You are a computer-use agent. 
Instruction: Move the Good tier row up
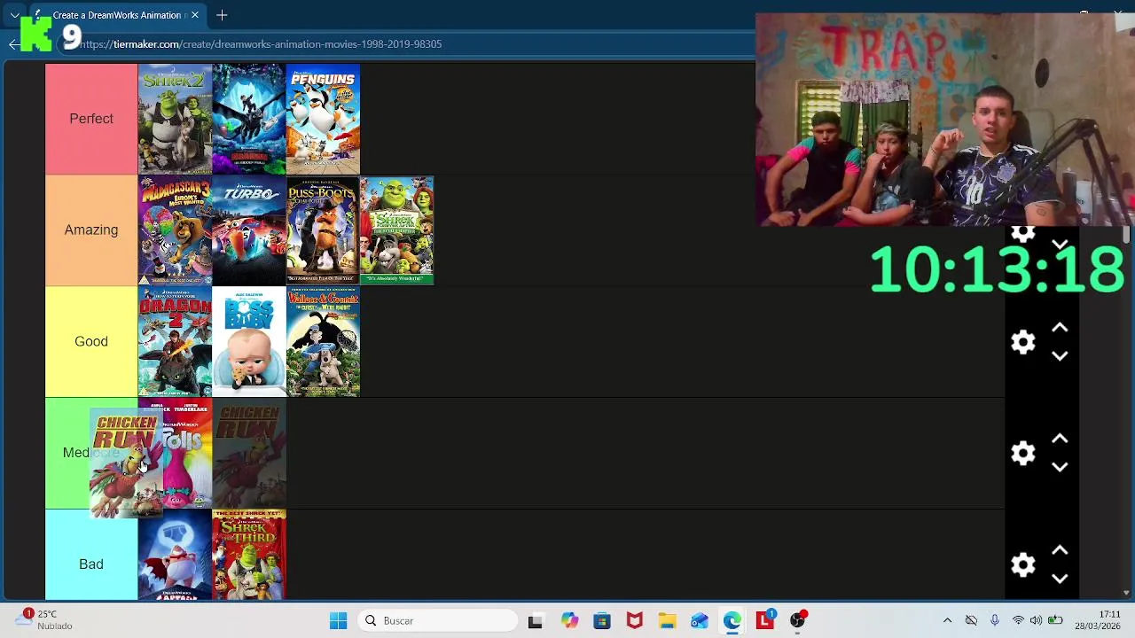tap(1060, 328)
